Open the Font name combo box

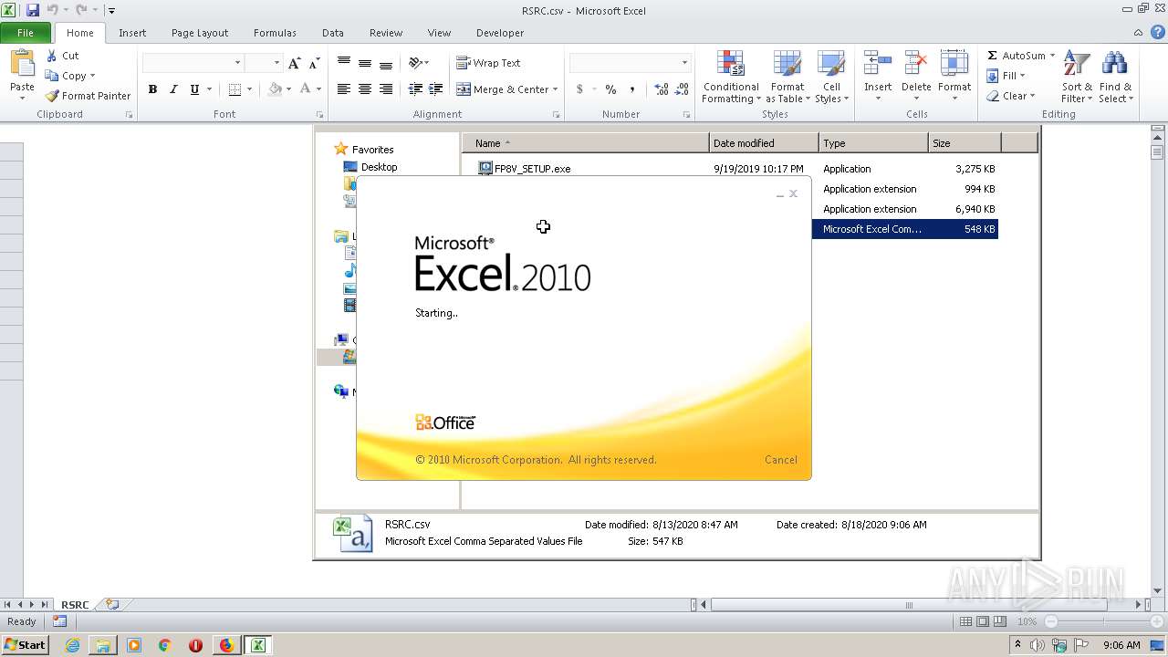(x=193, y=63)
